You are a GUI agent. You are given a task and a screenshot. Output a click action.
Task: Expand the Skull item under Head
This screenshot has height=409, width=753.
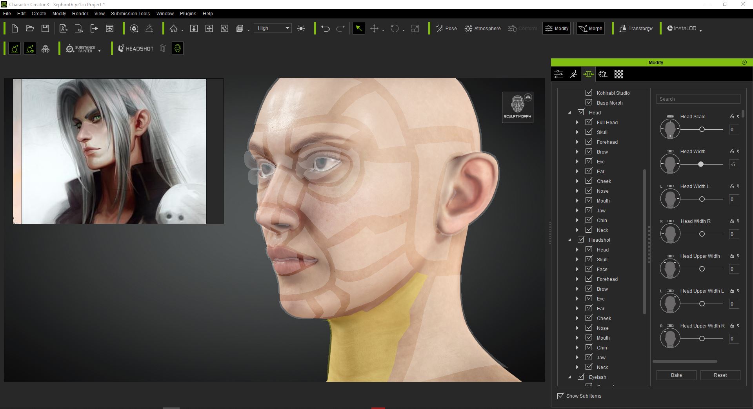click(x=577, y=132)
